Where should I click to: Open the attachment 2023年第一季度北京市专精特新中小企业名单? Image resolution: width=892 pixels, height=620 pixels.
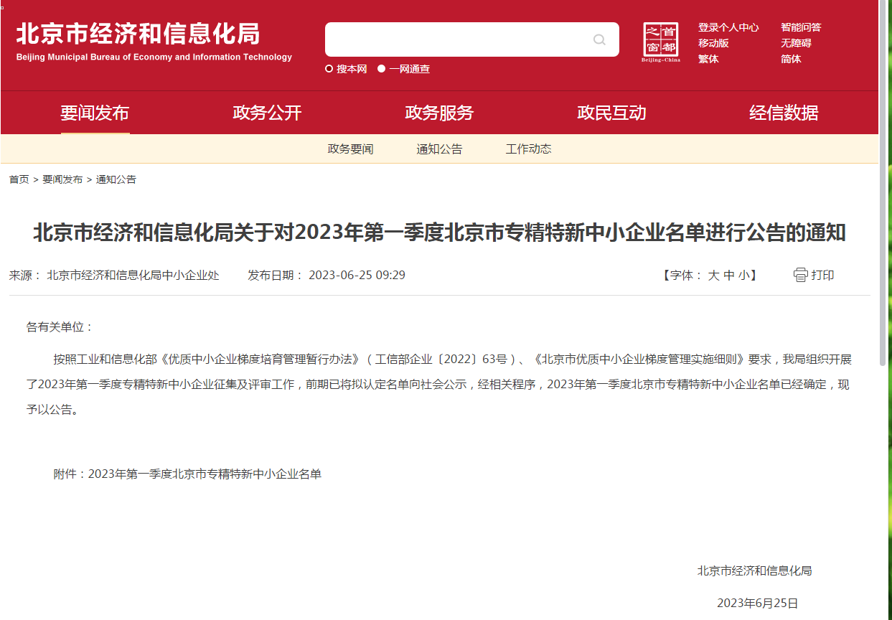[x=205, y=474]
